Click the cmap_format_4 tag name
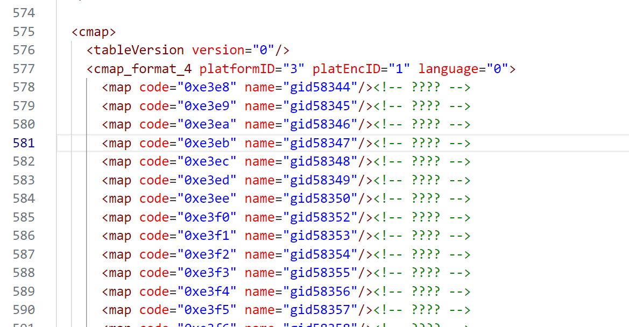This screenshot has width=629, height=327. 143,69
